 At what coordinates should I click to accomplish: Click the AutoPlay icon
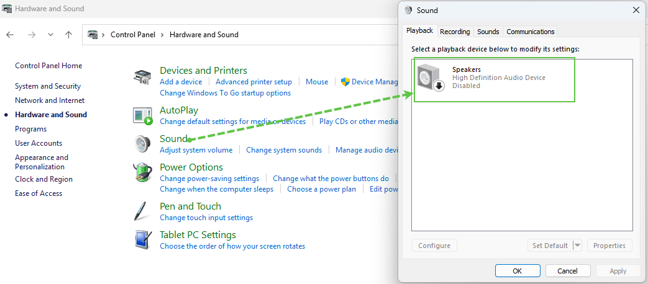[x=142, y=115]
